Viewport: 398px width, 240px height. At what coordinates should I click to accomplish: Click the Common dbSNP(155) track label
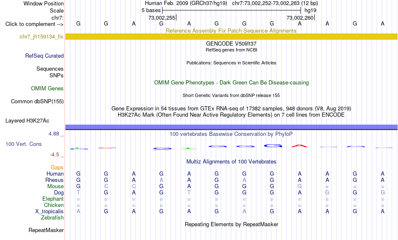tap(37, 101)
